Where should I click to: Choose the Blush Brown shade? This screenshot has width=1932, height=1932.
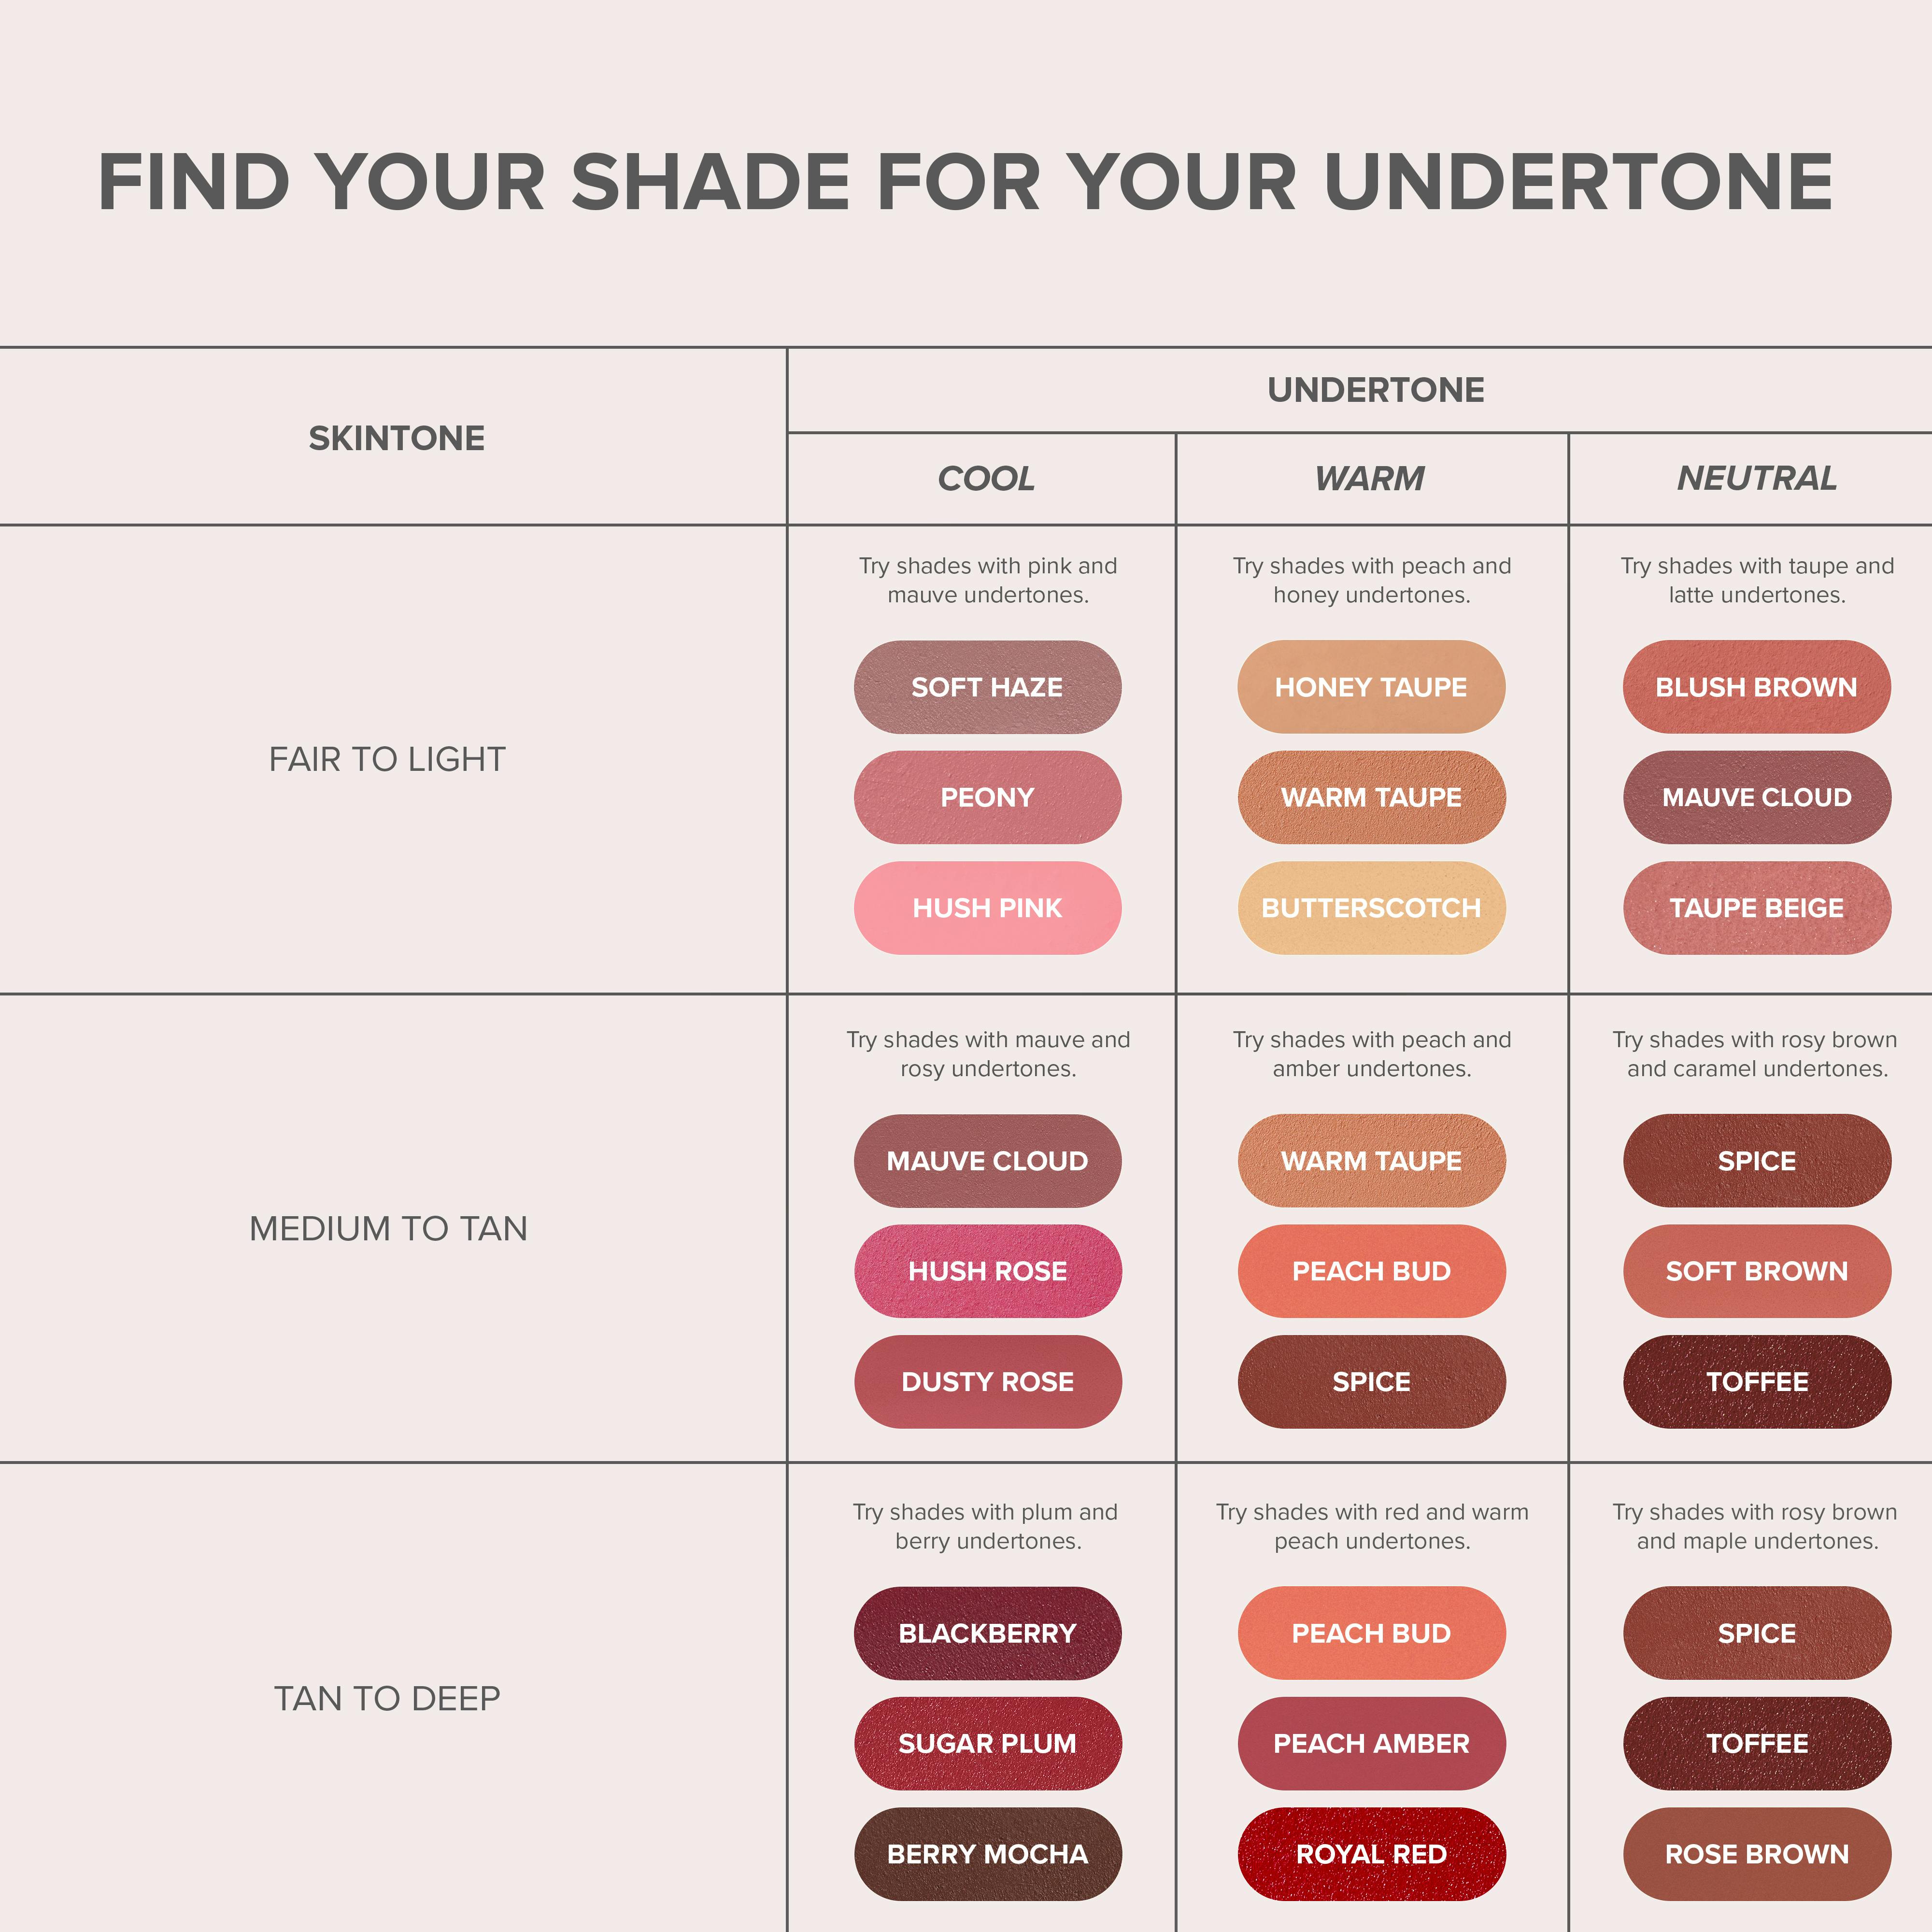pyautogui.click(x=1756, y=687)
